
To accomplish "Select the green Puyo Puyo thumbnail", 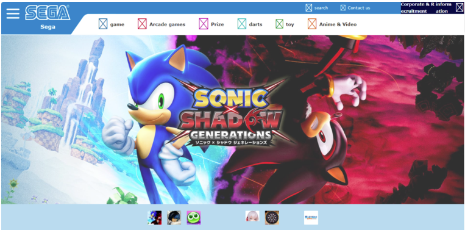I will tap(194, 218).
